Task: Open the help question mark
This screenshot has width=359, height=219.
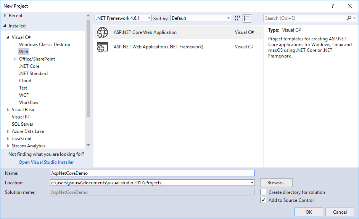Action: point(333,6)
